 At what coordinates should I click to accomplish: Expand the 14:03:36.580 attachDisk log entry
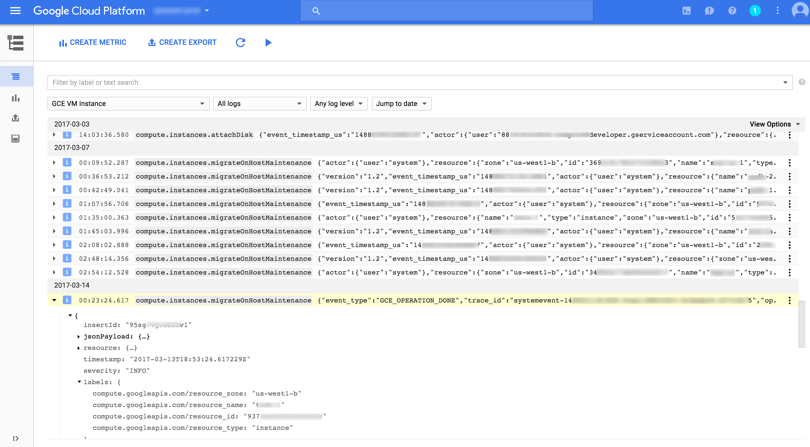click(54, 135)
